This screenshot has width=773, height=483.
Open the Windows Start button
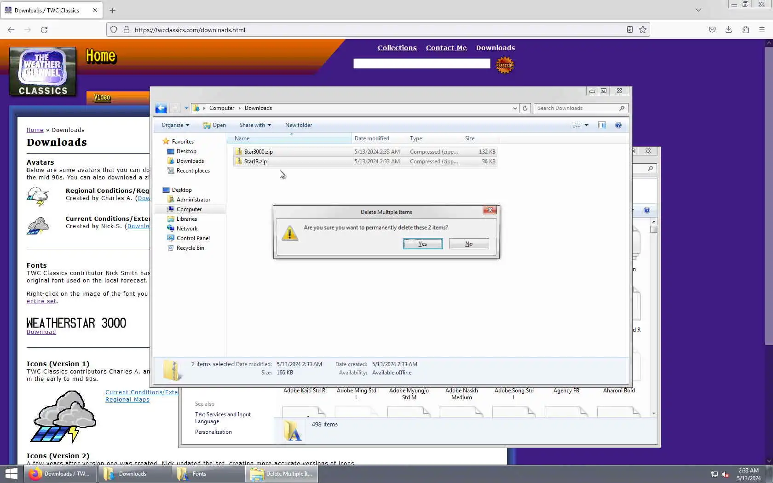(x=11, y=474)
